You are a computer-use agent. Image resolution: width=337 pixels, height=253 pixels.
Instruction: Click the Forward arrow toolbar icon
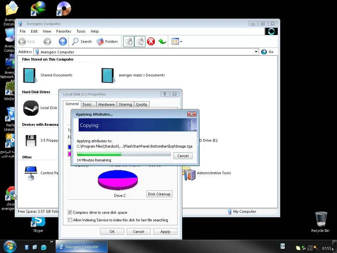[x=47, y=42]
